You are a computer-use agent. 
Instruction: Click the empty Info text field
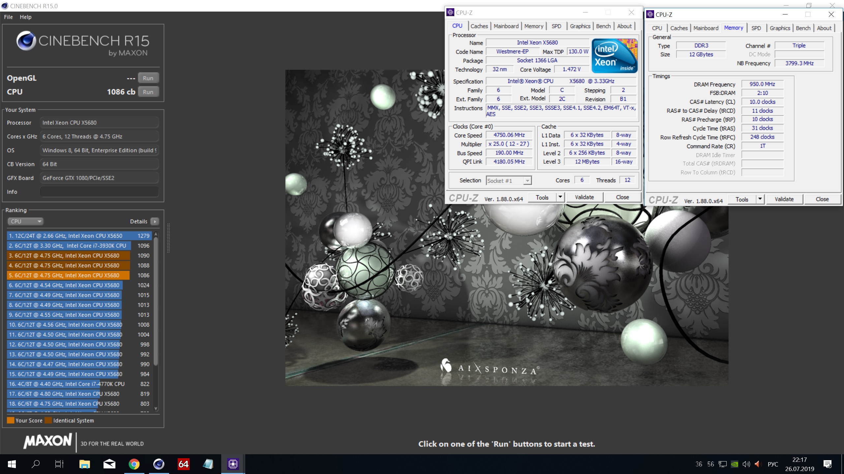[99, 192]
